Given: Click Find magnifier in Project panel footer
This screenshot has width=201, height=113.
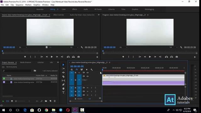Looking at the screenshot, I should (x=41, y=101).
